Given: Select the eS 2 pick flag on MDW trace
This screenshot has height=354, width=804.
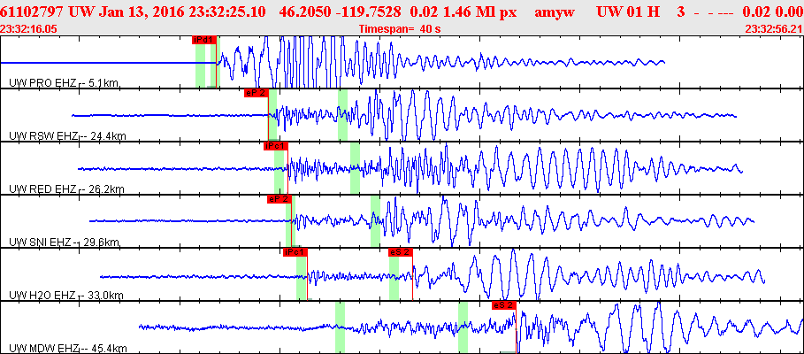Looking at the screenshot, I should click(503, 305).
